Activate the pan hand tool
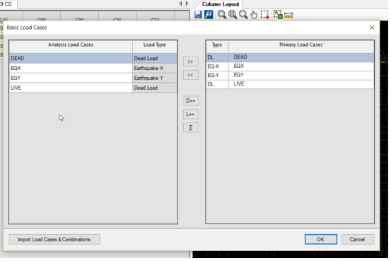Image resolution: width=391 pixels, height=261 pixels. pyautogui.click(x=254, y=15)
